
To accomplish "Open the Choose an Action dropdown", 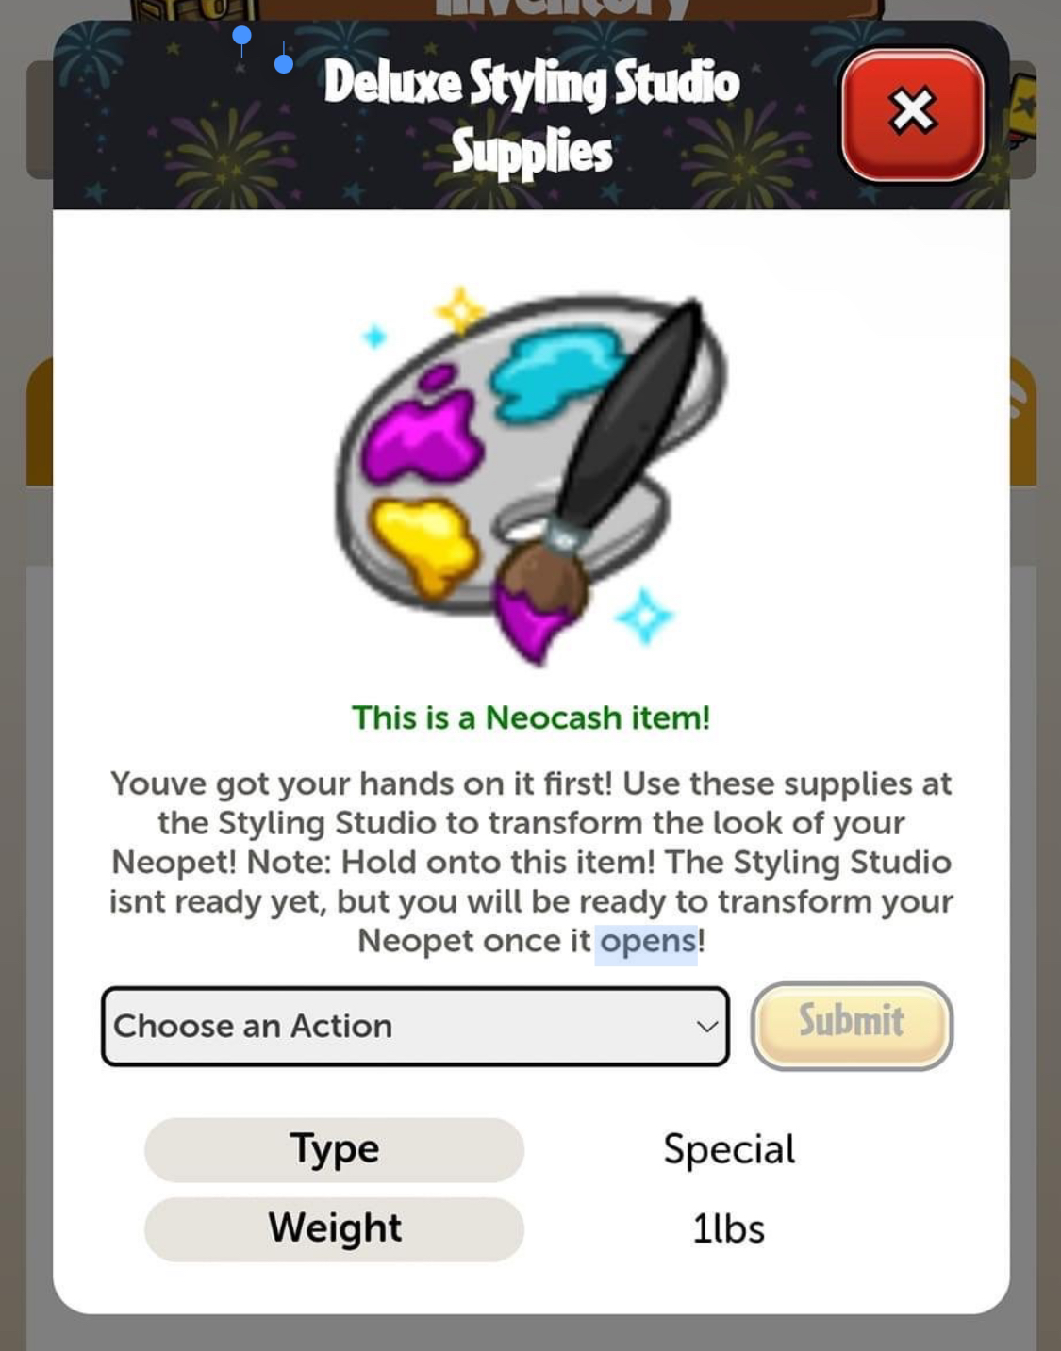I will 415,1026.
